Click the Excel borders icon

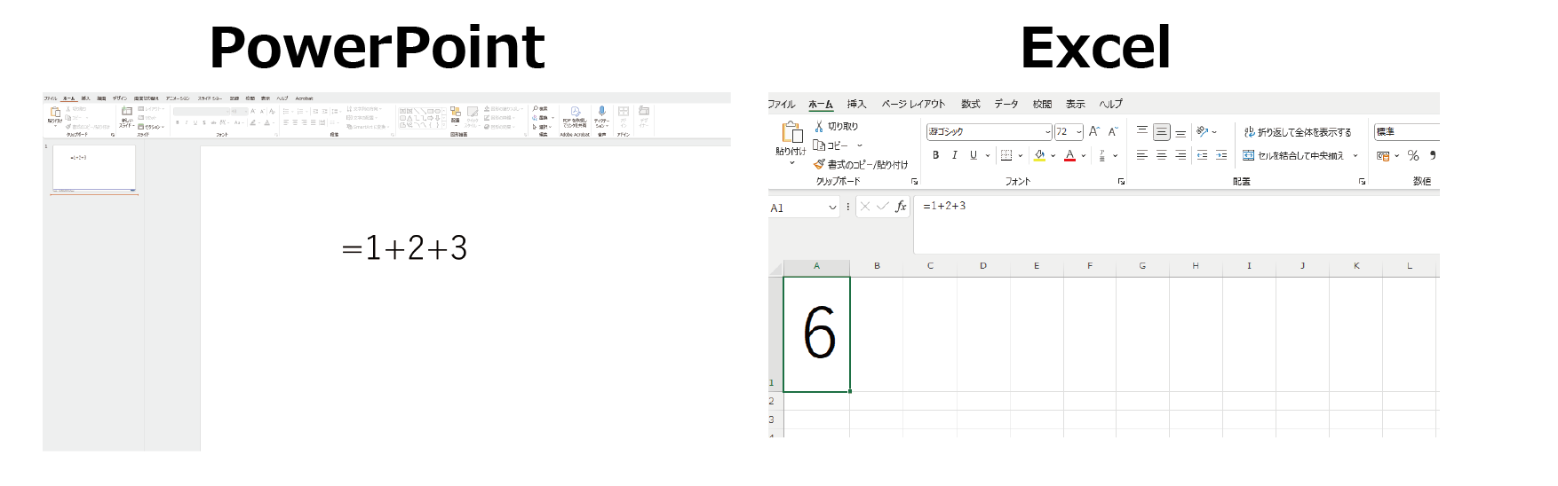click(1006, 155)
